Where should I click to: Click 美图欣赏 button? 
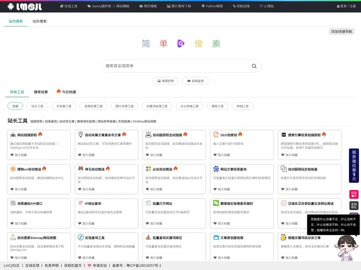(165, 81)
